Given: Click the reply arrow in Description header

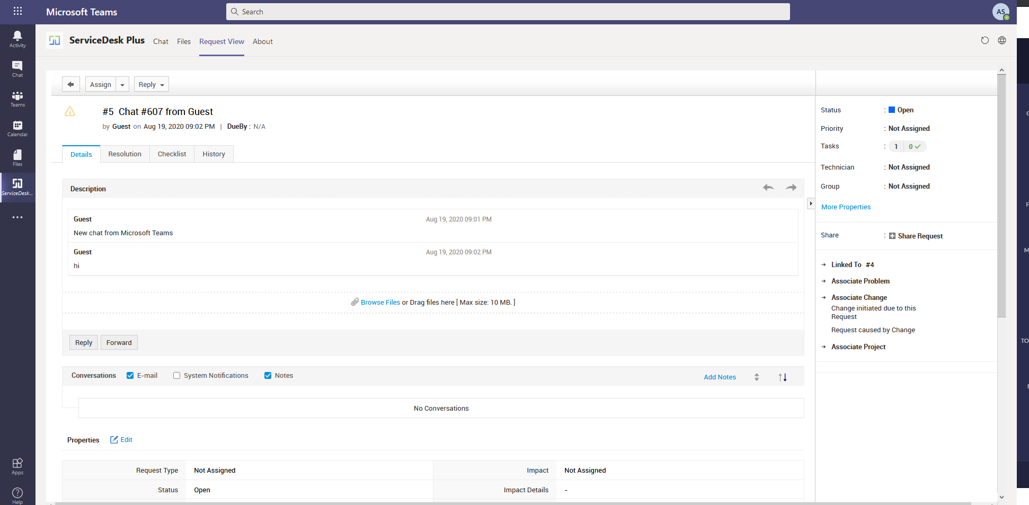Looking at the screenshot, I should (768, 188).
